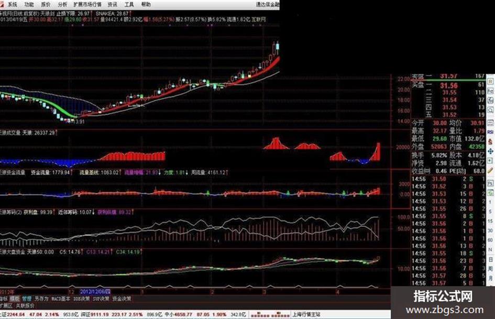The width and height of the screenshot is (495, 319).
Task: Click the Fig sidebar toolbar icon
Action: click(x=491, y=91)
